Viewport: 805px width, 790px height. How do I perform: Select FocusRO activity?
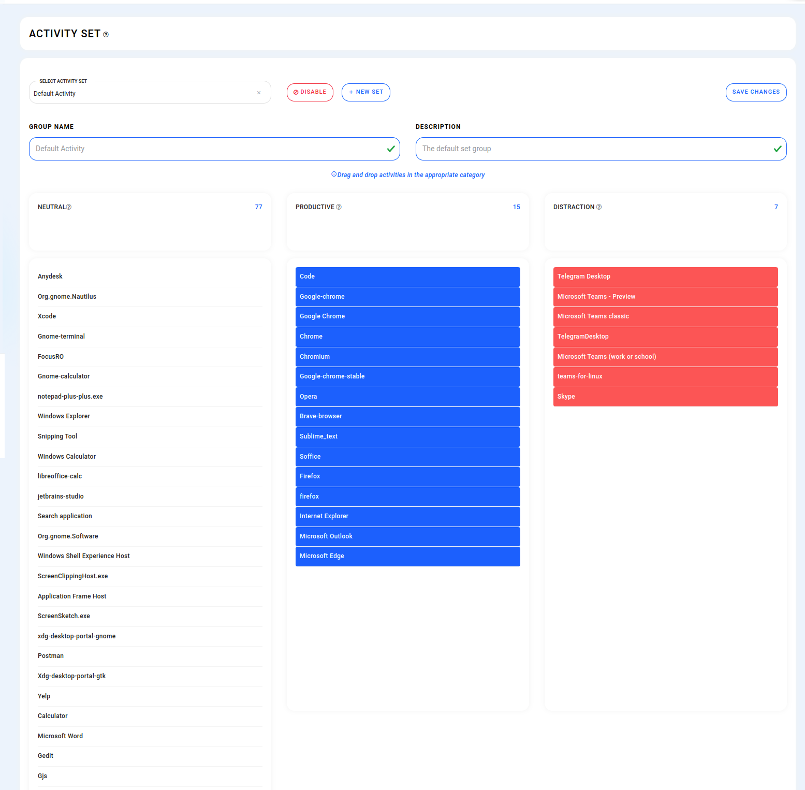coord(150,357)
